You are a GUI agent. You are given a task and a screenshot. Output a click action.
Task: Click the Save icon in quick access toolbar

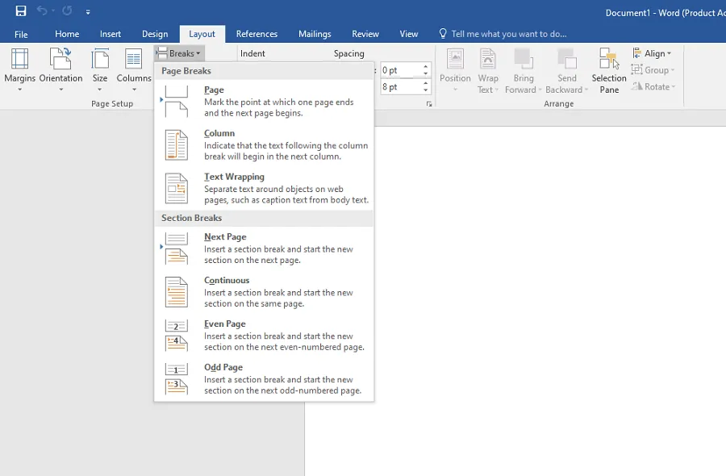(21, 11)
